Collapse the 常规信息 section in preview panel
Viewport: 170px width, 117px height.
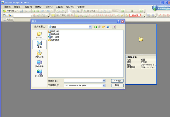tap(127, 57)
